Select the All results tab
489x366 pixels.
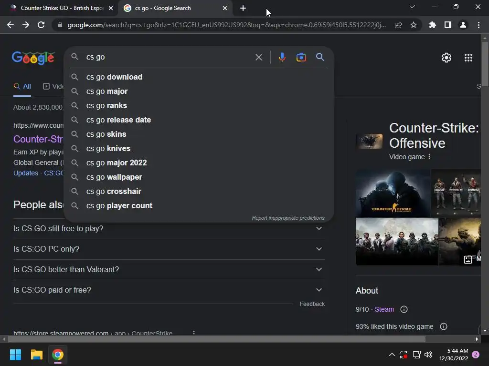22,87
